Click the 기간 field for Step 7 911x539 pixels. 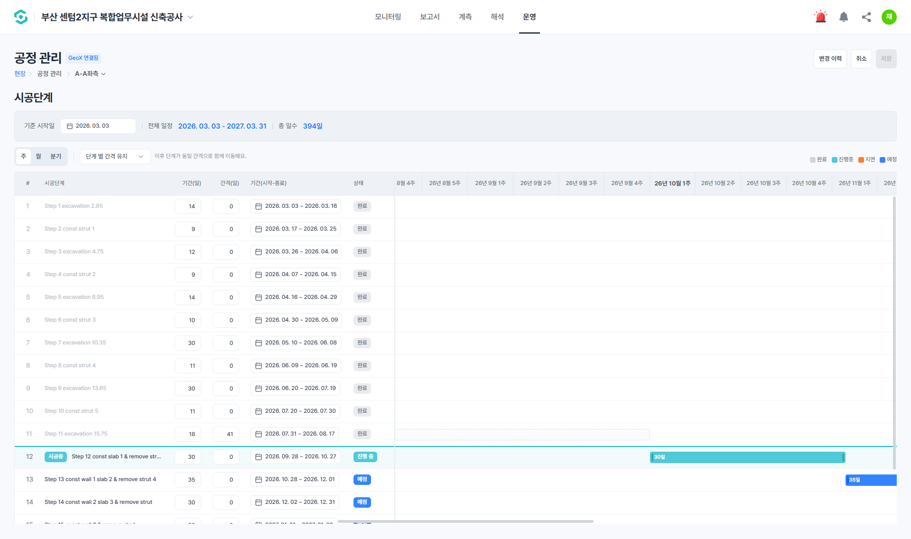pyautogui.click(x=188, y=343)
